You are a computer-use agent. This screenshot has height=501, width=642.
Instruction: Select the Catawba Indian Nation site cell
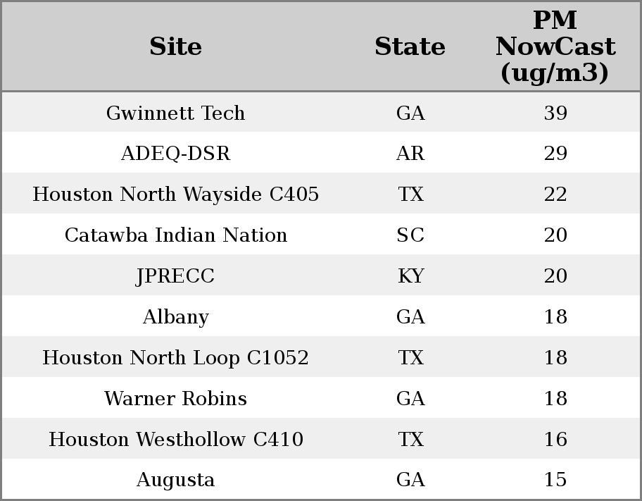[x=175, y=235]
